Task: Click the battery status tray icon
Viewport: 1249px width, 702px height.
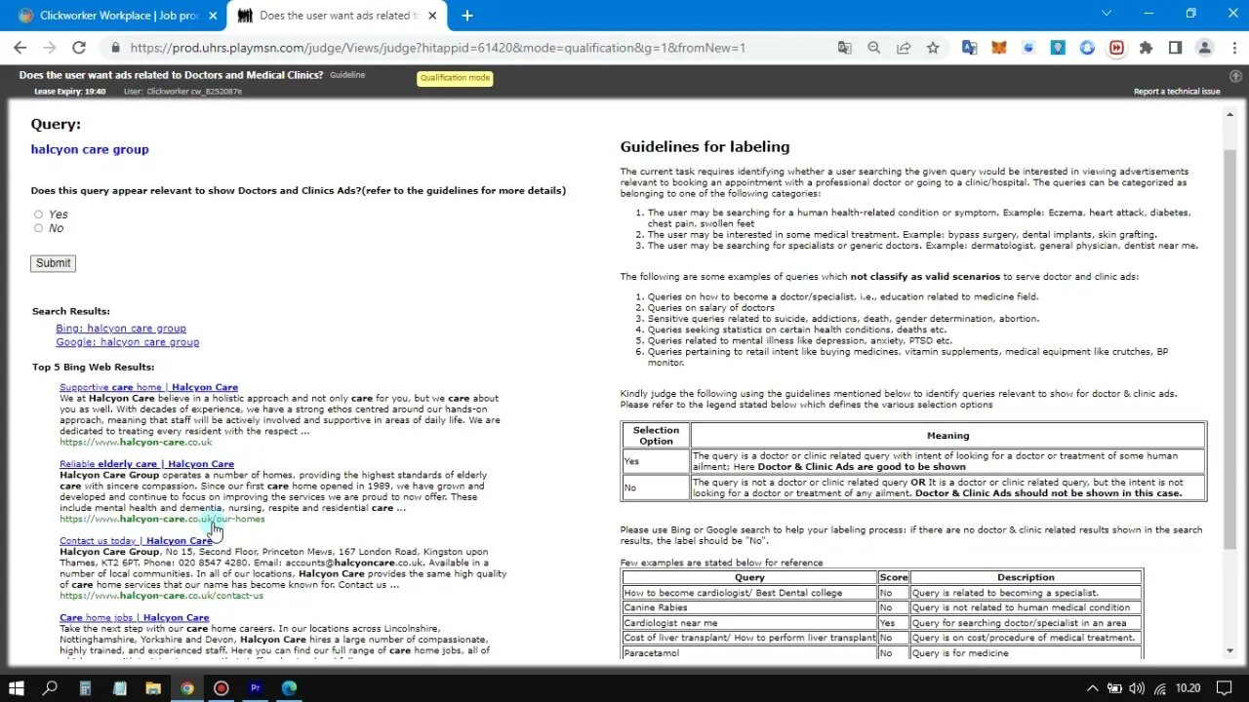Action: (x=1116, y=687)
